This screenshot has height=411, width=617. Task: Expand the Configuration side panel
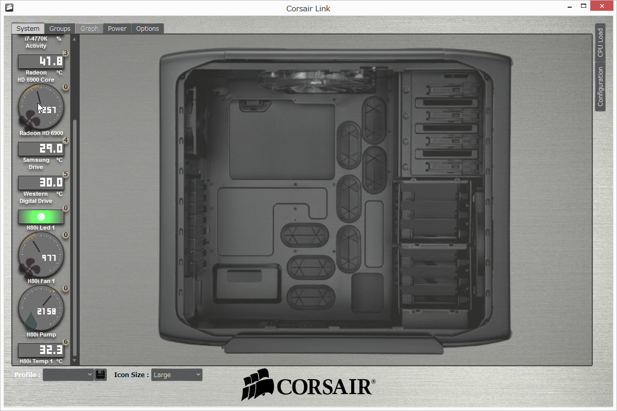[600, 86]
